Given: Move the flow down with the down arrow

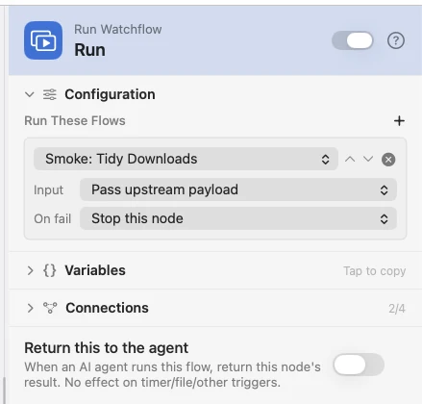Looking at the screenshot, I should pyautogui.click(x=368, y=159).
